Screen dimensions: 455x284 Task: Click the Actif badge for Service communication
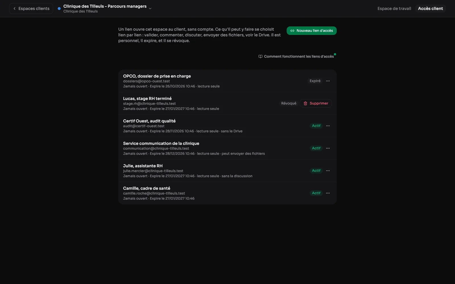(316, 148)
